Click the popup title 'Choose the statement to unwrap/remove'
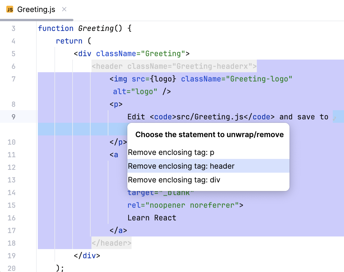Screen dimensions: 344x272 click(x=209, y=135)
